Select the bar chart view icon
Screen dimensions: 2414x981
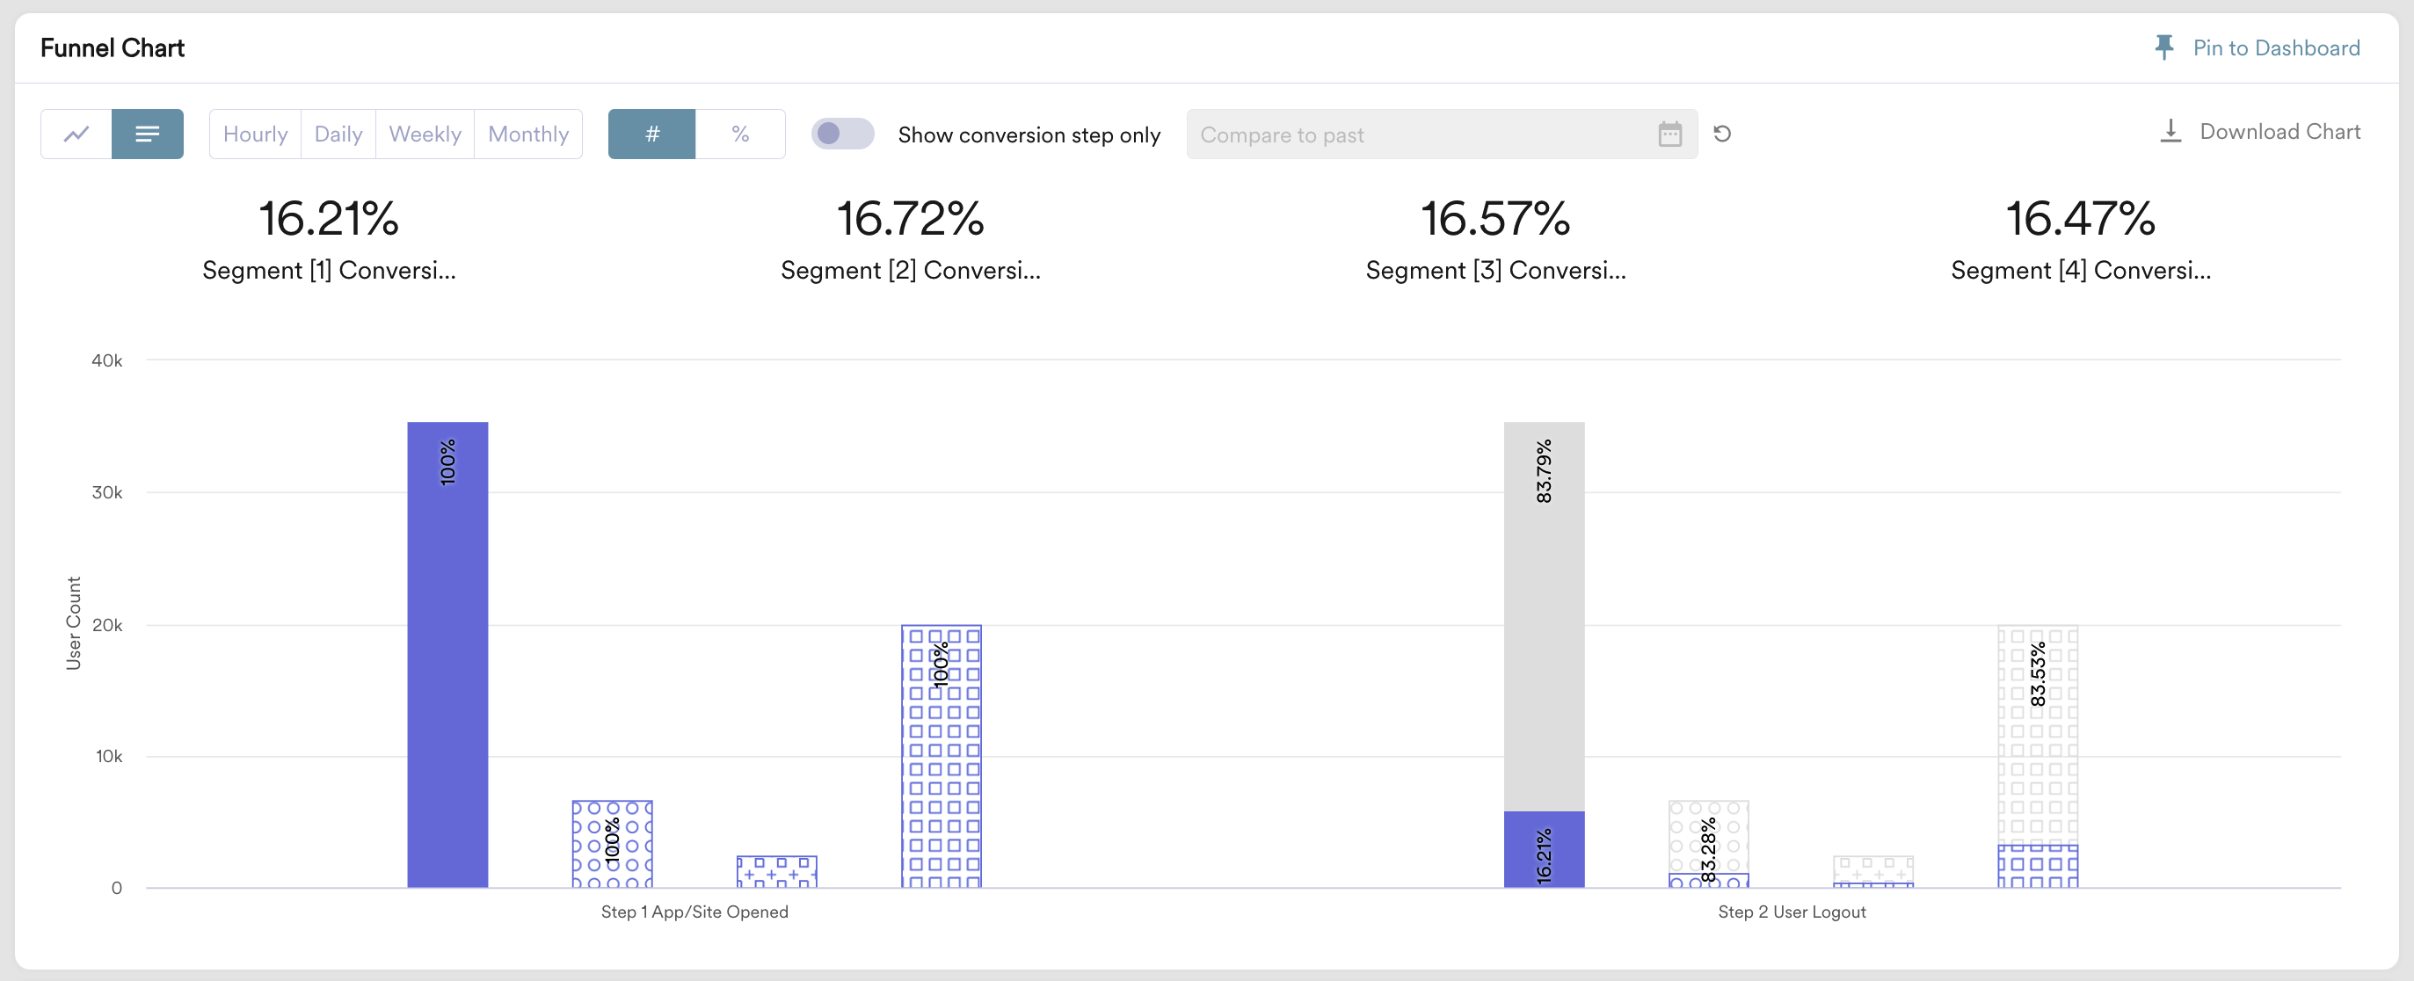point(147,134)
